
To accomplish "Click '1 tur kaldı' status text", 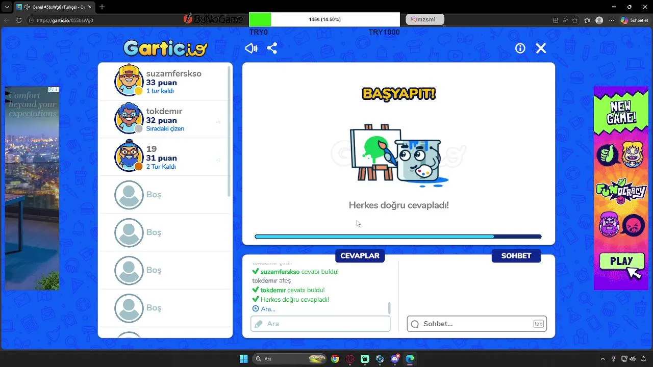I will [x=160, y=91].
